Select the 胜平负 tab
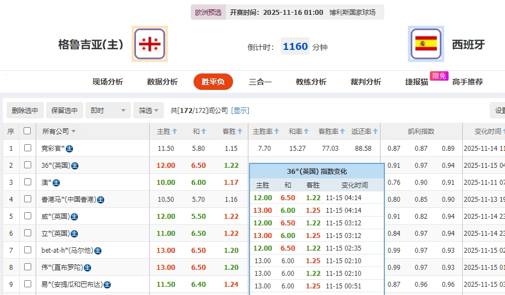This screenshot has width=505, height=295. (213, 82)
